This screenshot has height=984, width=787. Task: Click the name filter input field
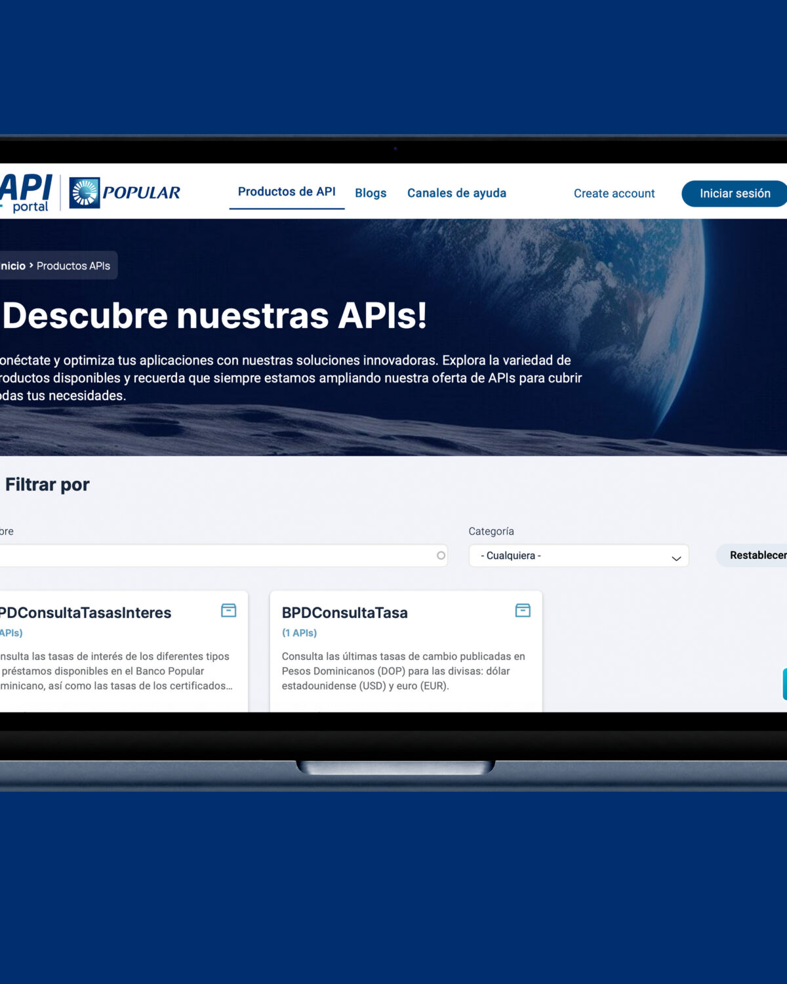(223, 556)
